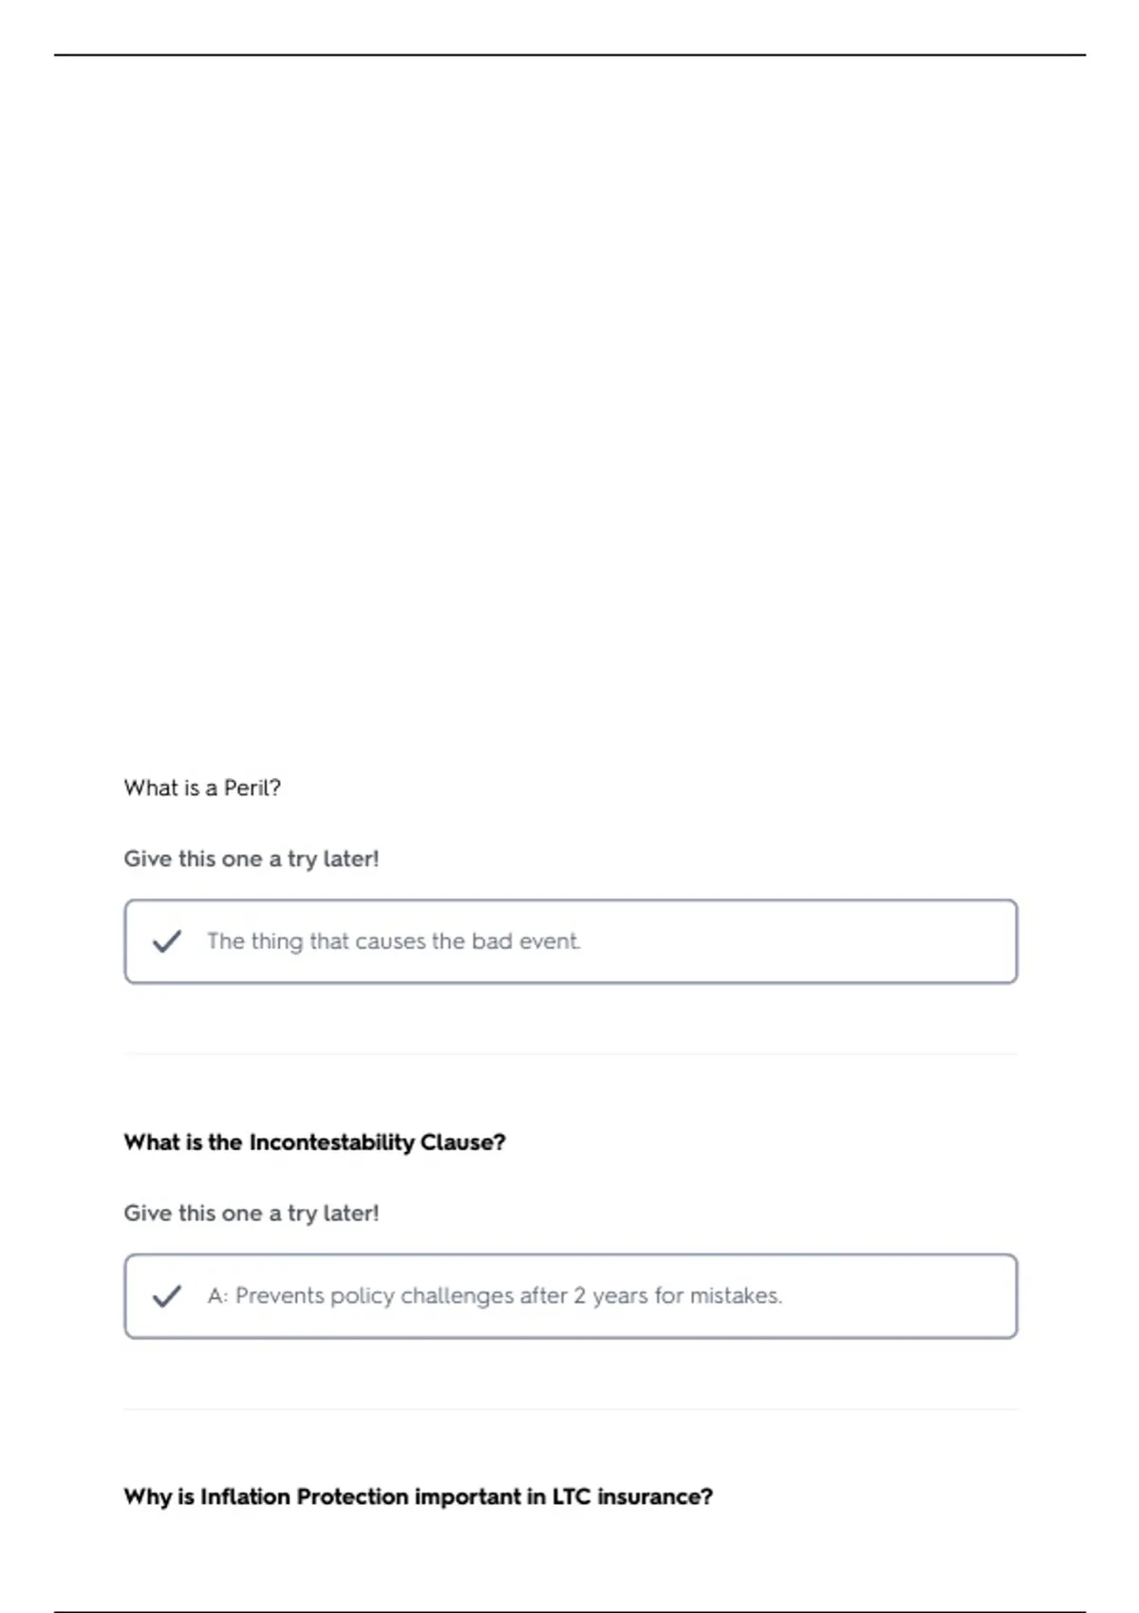
Task: Click the horizontal rule at the page top
Action: (569, 55)
